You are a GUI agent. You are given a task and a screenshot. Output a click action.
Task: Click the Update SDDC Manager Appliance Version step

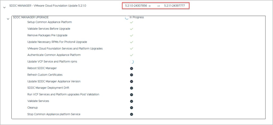tap(54, 81)
